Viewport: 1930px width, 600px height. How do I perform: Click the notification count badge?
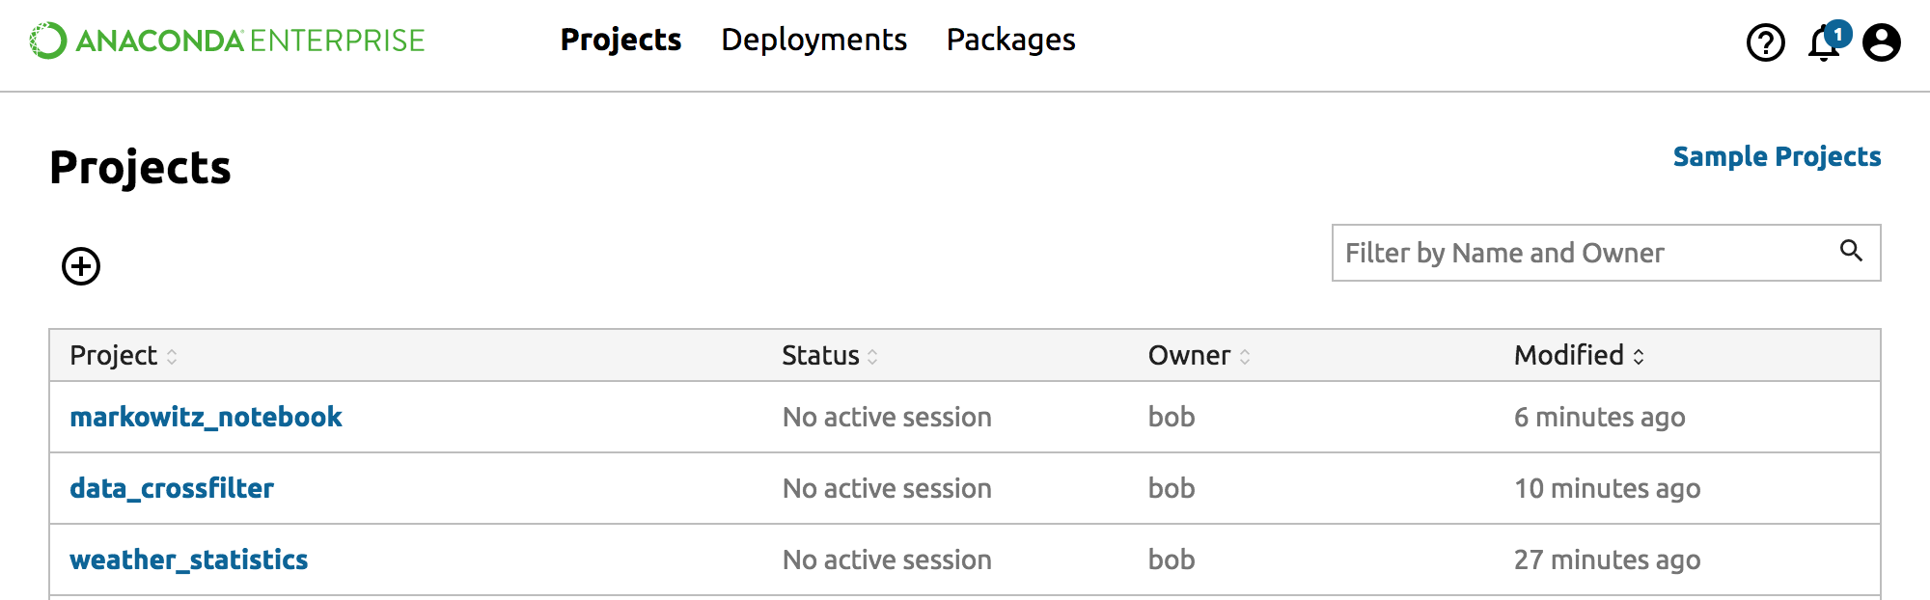click(x=1838, y=35)
